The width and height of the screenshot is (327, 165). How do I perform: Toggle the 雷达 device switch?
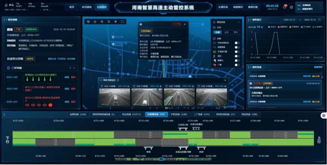[237, 56]
